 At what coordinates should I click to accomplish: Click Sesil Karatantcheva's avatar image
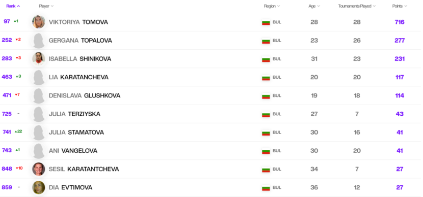[x=39, y=169]
